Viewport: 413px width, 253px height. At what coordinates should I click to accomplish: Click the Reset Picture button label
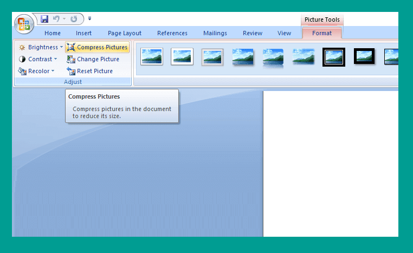coord(95,71)
